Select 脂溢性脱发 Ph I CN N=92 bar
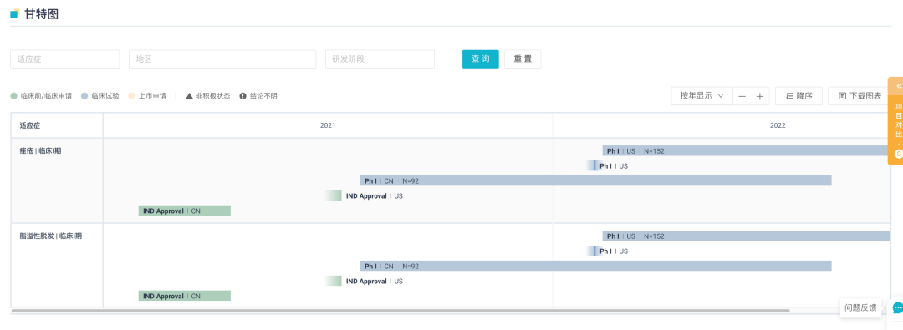Image resolution: width=903 pixels, height=330 pixels. click(x=595, y=266)
